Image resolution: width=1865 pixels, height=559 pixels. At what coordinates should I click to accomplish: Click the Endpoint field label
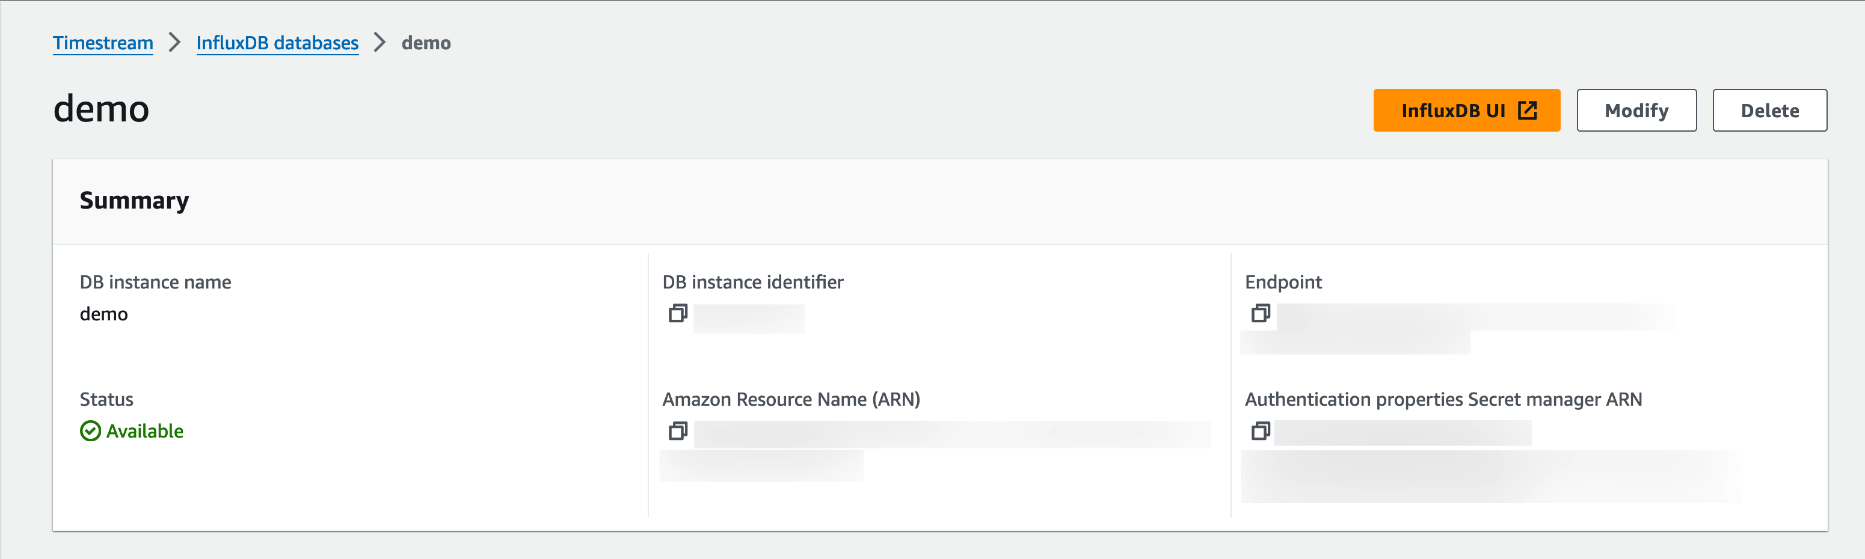coord(1283,282)
